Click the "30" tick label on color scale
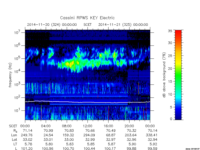The height and width of the screenshot is (150, 200). (x=170, y=43)
